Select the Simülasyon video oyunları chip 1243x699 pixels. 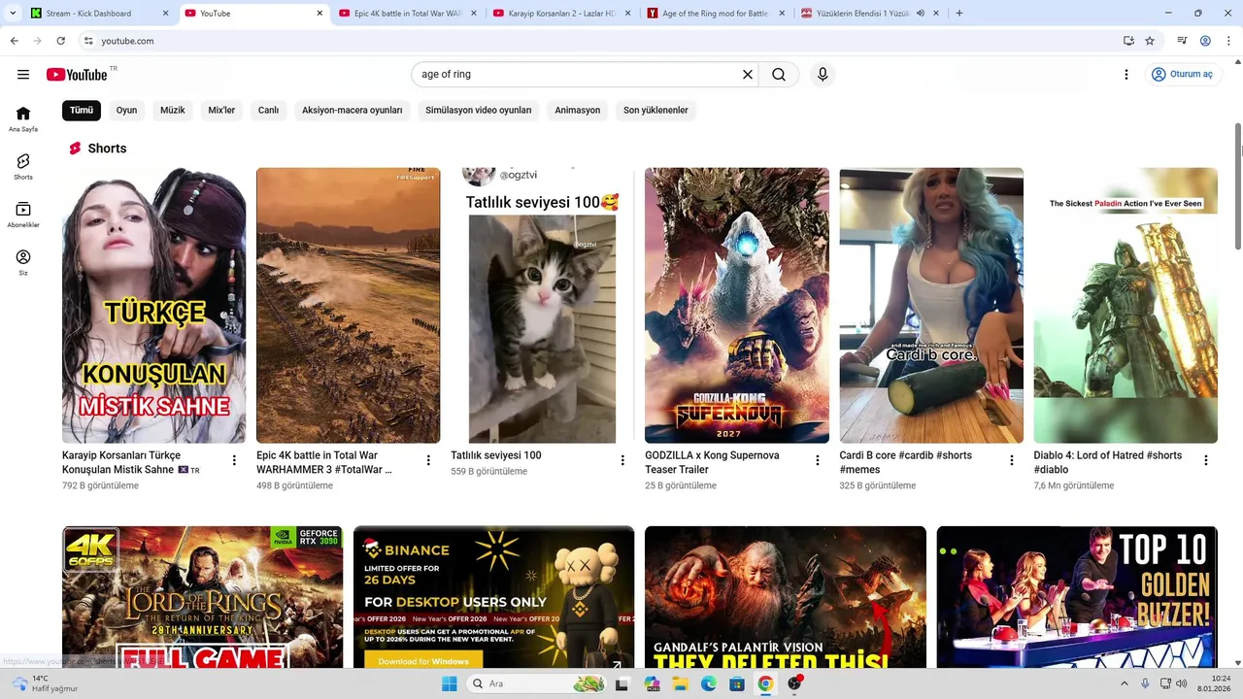(479, 110)
